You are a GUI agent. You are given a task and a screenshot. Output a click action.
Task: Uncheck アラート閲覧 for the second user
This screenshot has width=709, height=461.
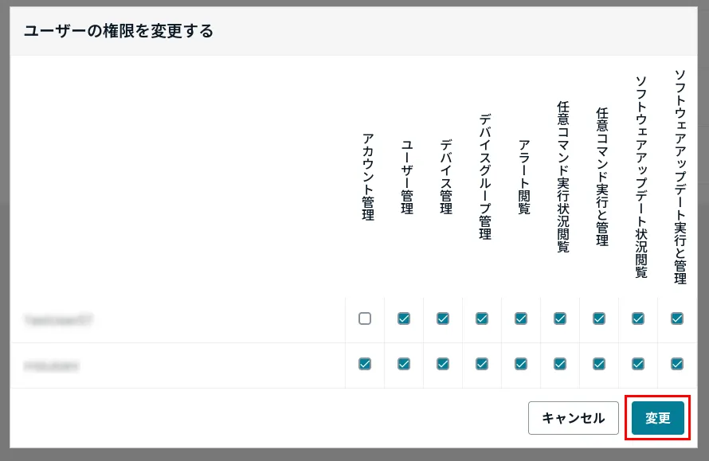point(520,365)
